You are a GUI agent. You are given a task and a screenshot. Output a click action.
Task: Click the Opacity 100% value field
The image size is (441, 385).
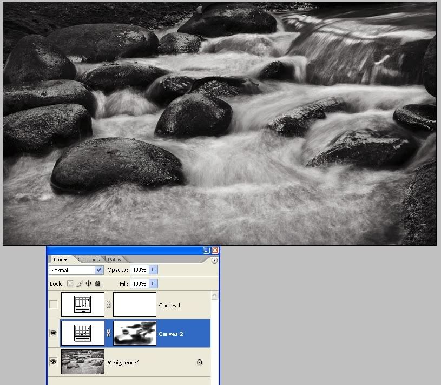pyautogui.click(x=140, y=269)
